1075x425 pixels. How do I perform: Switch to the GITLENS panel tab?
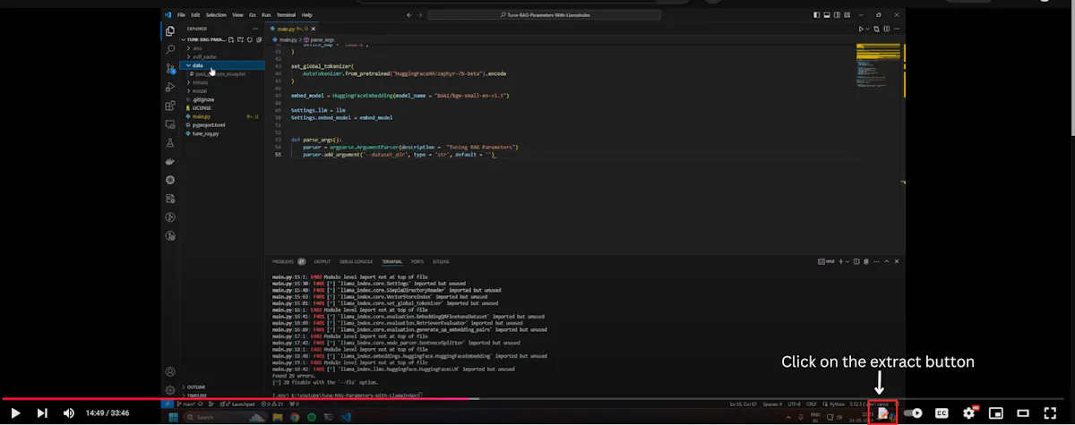[x=441, y=261]
